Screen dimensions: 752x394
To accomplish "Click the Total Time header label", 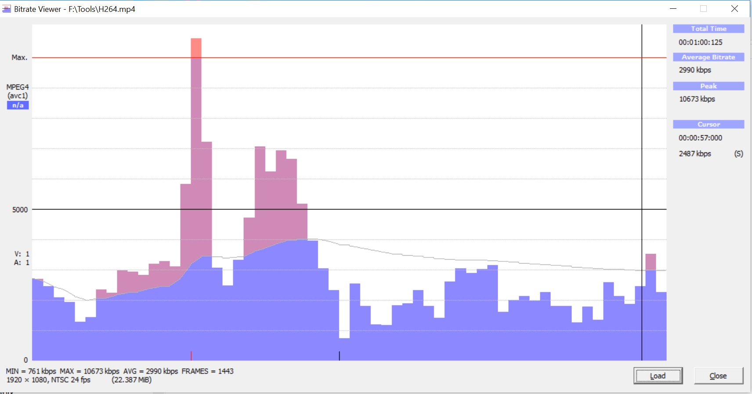I will point(709,29).
